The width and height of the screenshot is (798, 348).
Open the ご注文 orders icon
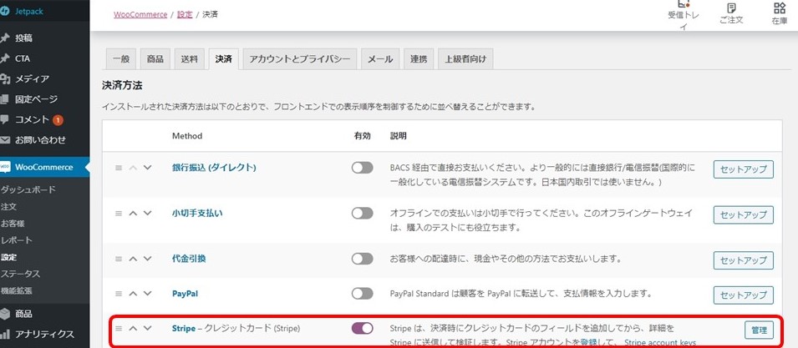[731, 8]
